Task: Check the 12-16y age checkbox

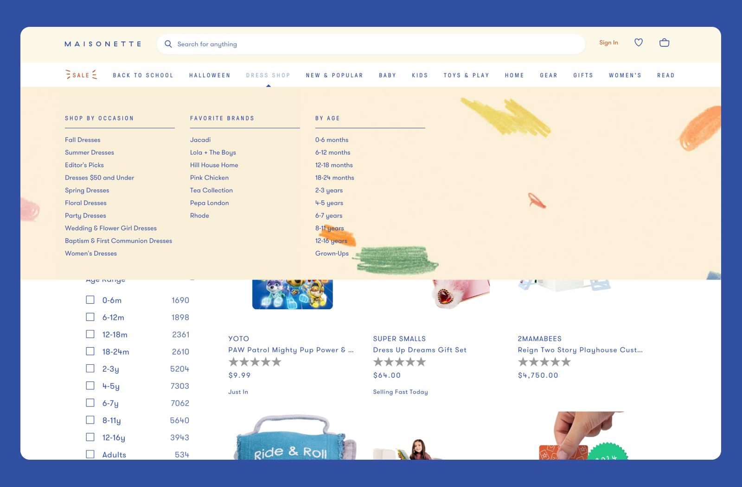Action: [x=90, y=437]
